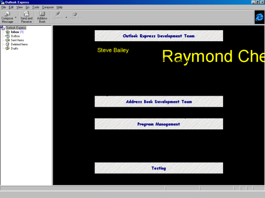This screenshot has width=265, height=198.
Task: Click the Compose Message toolbar icon
Action: [7, 14]
